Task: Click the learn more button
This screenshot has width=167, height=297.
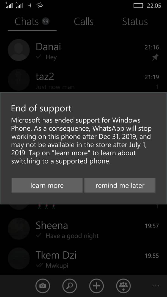Action: point(47,185)
